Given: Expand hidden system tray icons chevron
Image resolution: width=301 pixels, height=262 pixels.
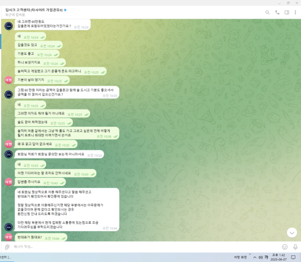Looking at the screenshot, I should click(x=255, y=257).
